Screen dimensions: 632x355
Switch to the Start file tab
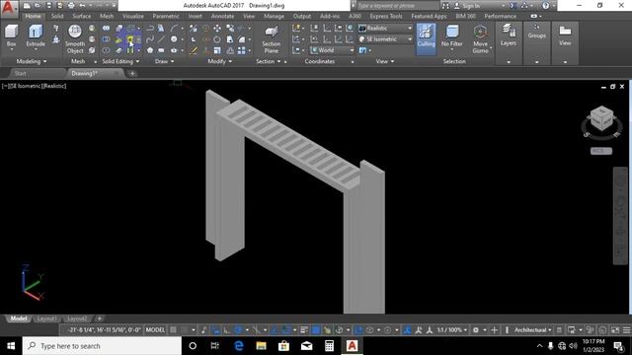pos(20,73)
